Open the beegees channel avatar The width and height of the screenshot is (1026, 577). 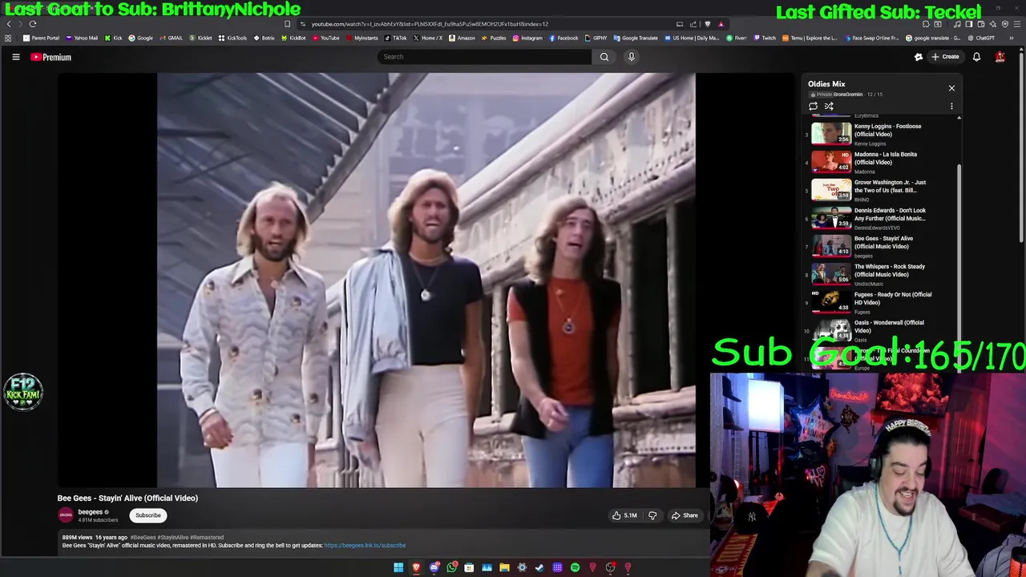[x=66, y=515]
